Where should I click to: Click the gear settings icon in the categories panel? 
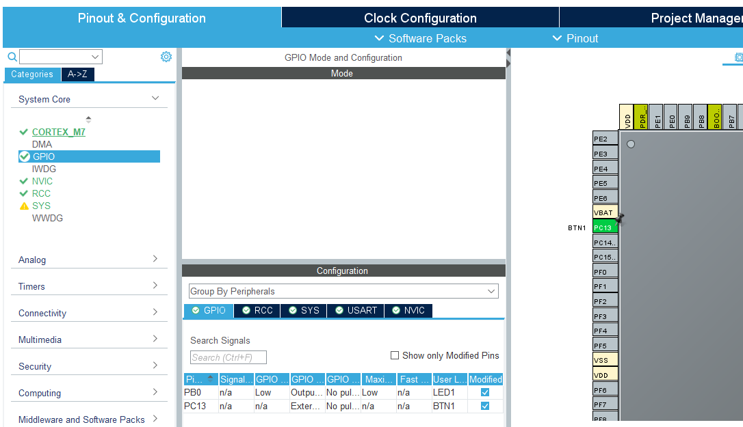click(166, 57)
